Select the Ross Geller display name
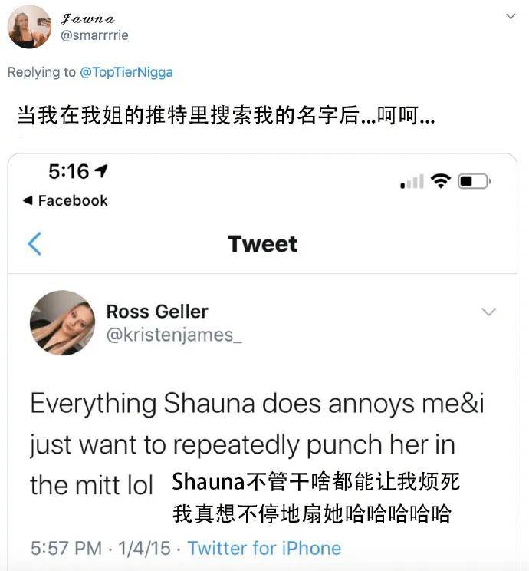 tap(157, 312)
